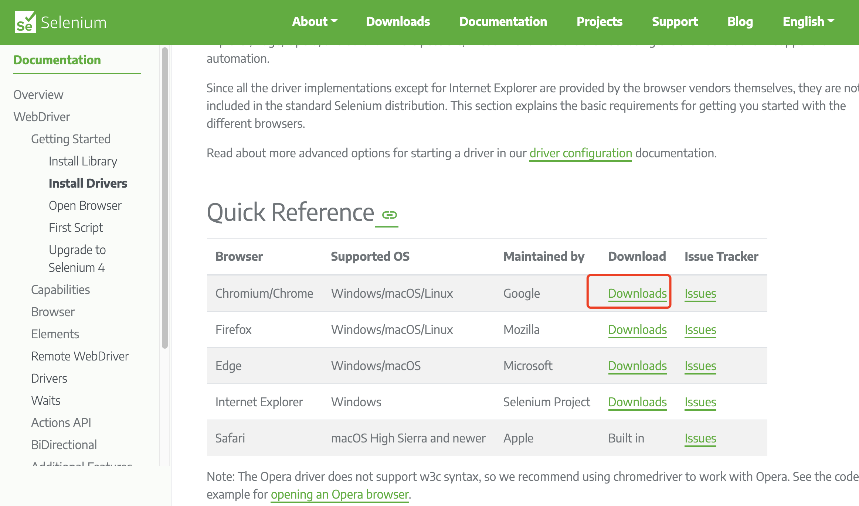859x506 pixels.
Task: Select Getting Started in the sidebar
Action: [71, 139]
